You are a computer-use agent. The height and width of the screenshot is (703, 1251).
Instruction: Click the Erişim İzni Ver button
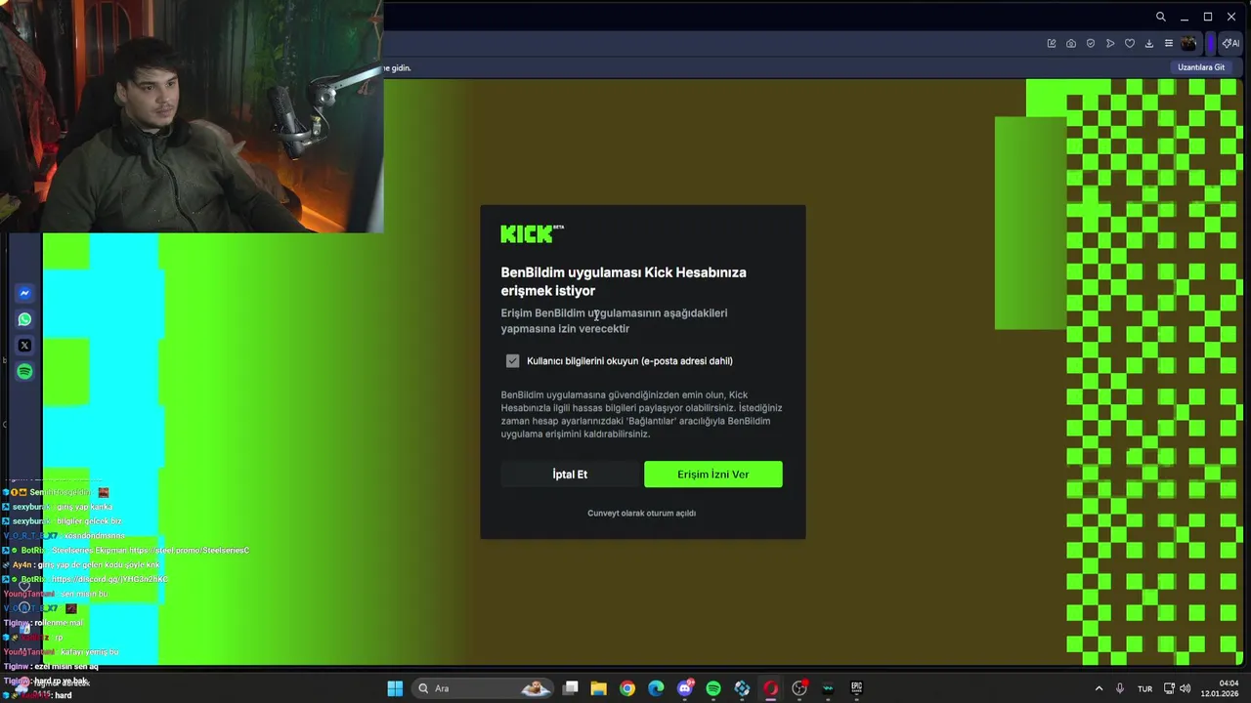[712, 475]
